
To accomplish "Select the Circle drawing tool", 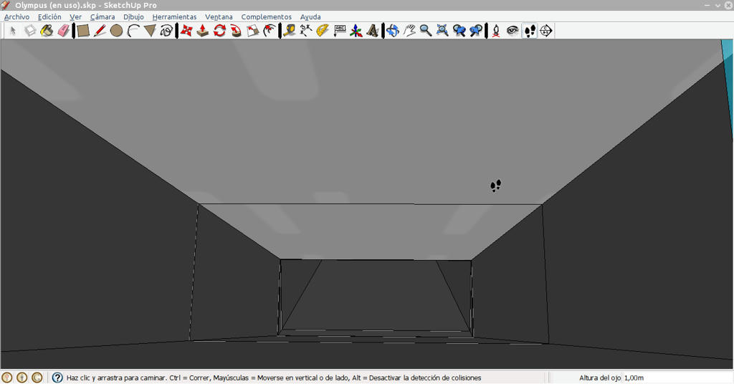I will click(117, 31).
